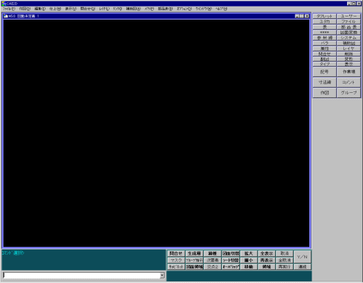The image size is (363, 283).
Task: Select the 記号 symbol panel button
Action: (325, 72)
